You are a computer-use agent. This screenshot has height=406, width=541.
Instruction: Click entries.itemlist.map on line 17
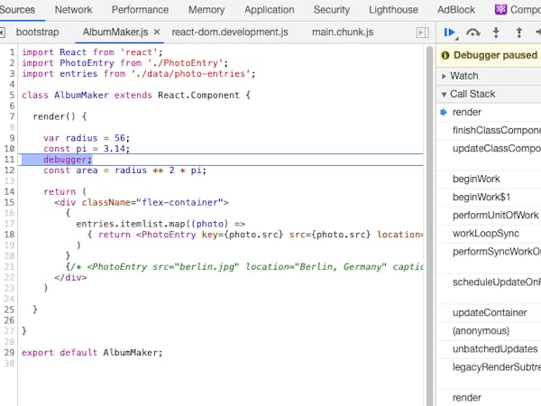[x=131, y=224]
